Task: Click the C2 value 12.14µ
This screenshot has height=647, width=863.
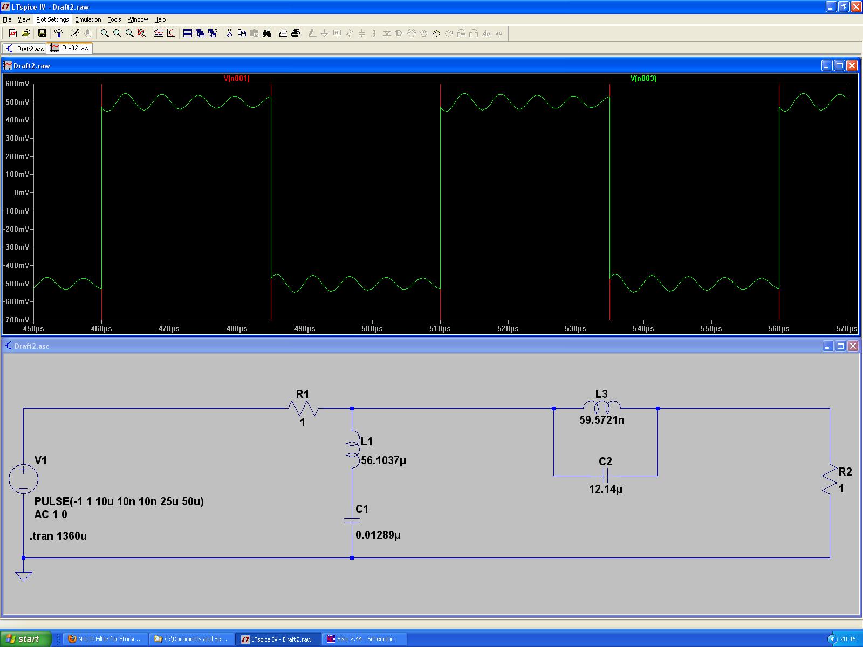Action: point(606,490)
